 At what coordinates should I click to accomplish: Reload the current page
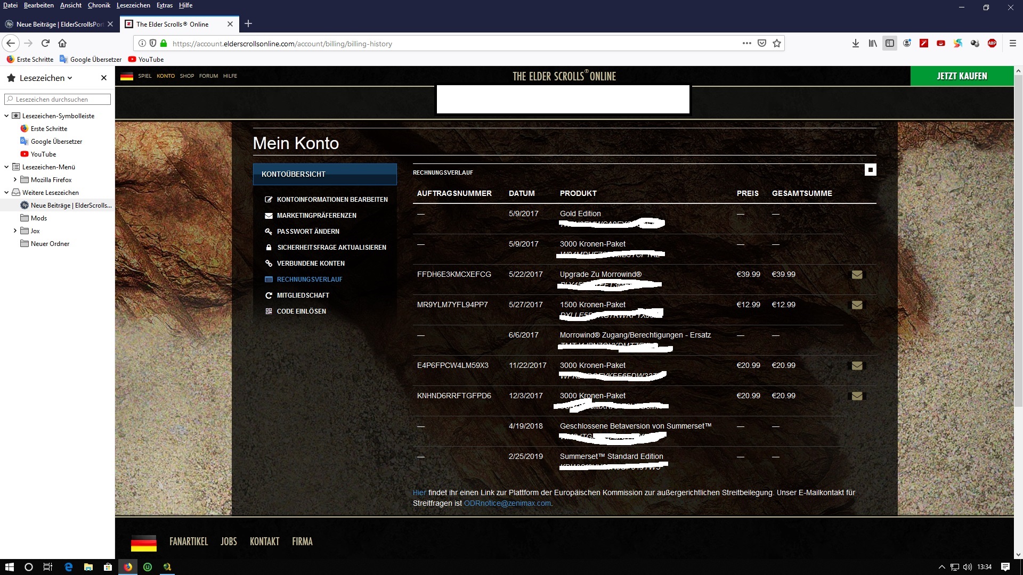click(45, 43)
